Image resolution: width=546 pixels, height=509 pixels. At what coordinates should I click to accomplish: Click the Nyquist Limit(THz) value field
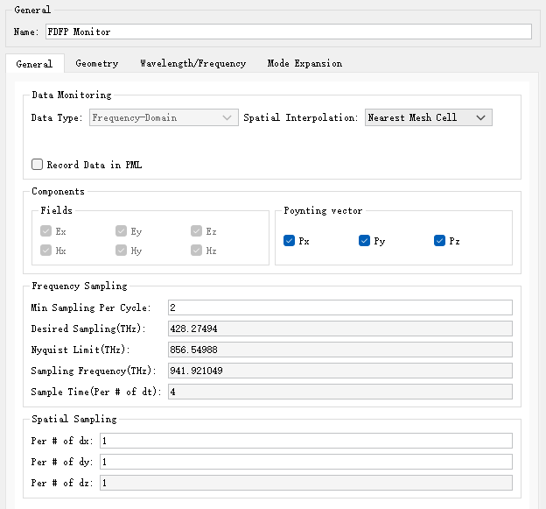pyautogui.click(x=339, y=350)
